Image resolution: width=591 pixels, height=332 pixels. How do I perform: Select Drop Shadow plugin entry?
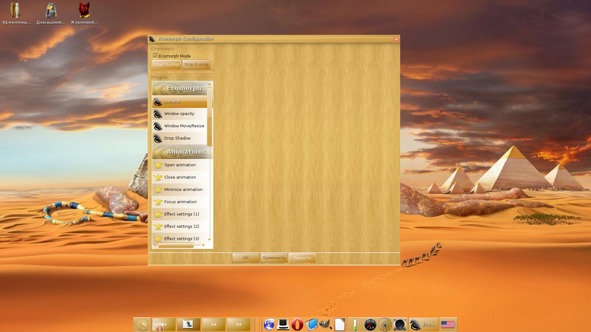179,138
